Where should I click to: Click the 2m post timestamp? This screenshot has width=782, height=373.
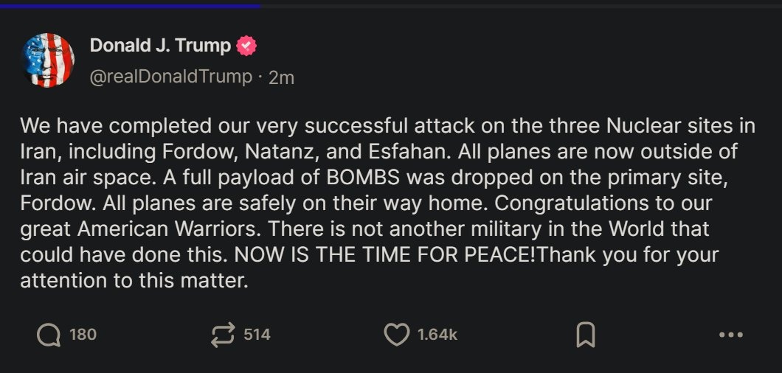click(x=282, y=77)
